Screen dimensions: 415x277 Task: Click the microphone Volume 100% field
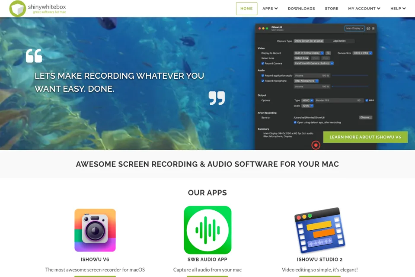coord(312,87)
